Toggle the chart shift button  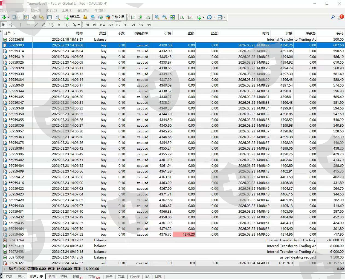(190, 17)
